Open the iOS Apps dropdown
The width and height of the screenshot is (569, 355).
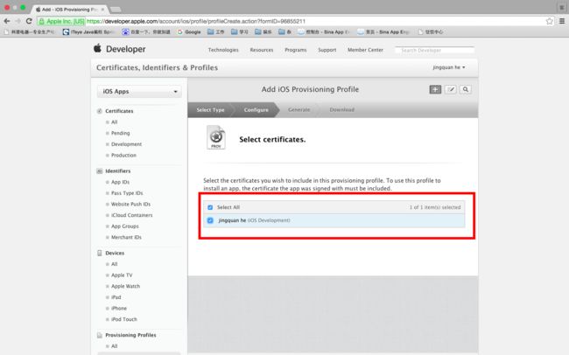[139, 92]
